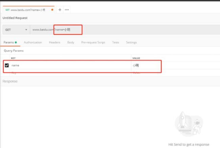Viewport: 220px width, 148px height.
Task: Click the request tab for www.baidu.com
Action: [27, 10]
